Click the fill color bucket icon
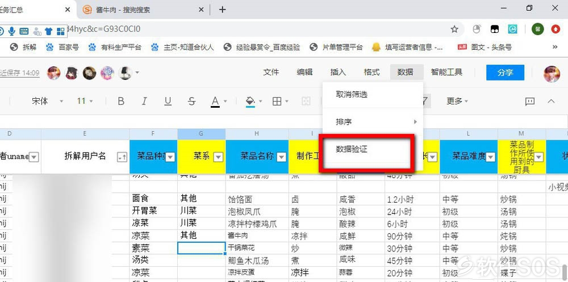 point(250,102)
